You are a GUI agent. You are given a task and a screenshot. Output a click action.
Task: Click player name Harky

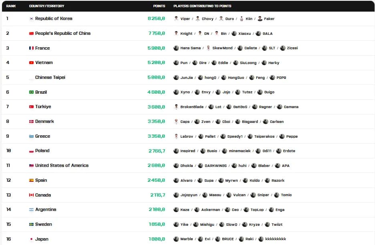pos(274,63)
